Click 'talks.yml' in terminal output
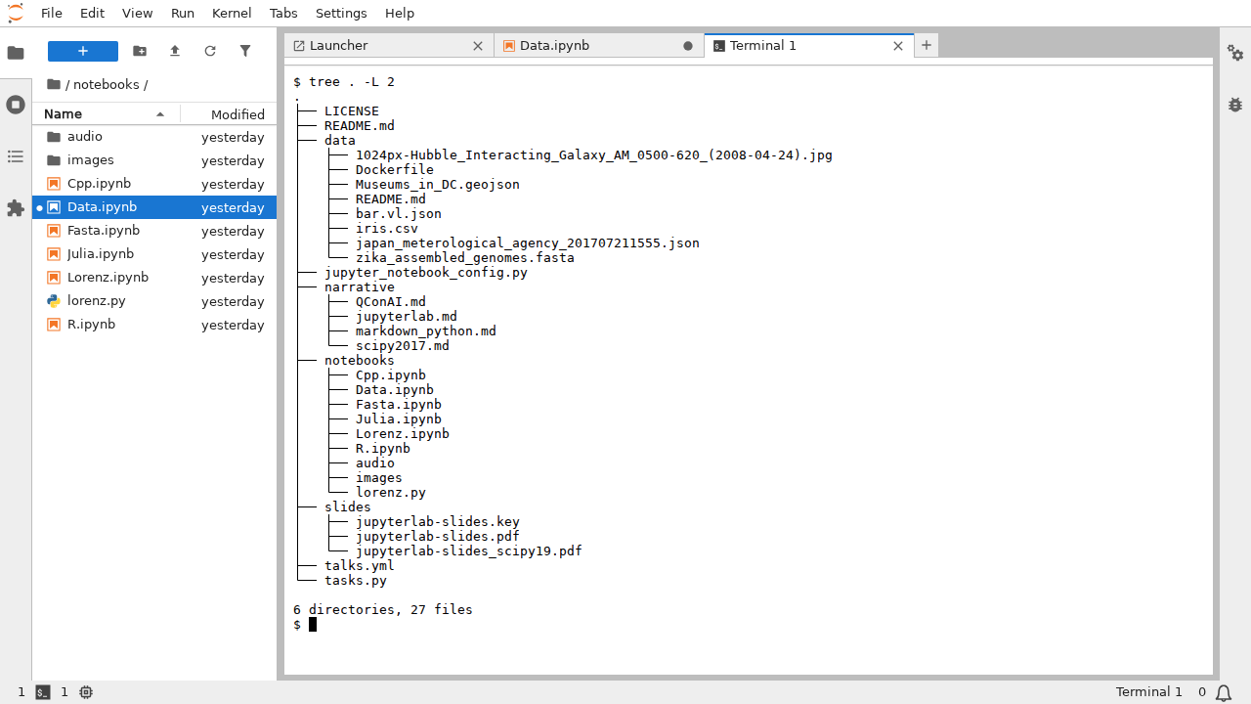The image size is (1251, 704). coord(360,565)
